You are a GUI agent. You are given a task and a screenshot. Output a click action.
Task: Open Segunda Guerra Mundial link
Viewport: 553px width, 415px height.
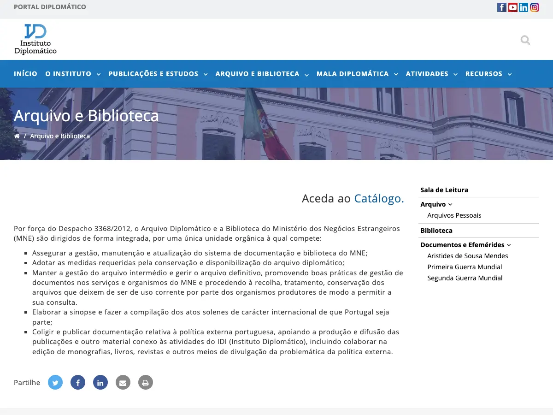[x=465, y=278]
